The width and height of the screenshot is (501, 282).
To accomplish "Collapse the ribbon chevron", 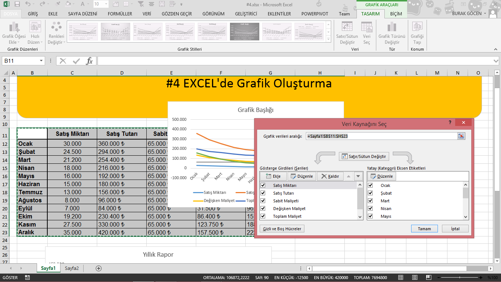I will pyautogui.click(x=495, y=49).
